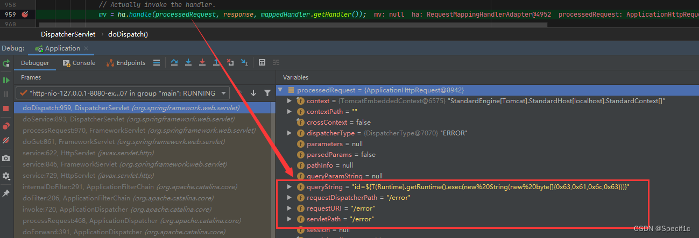Click Frames panel header

pyautogui.click(x=31, y=77)
